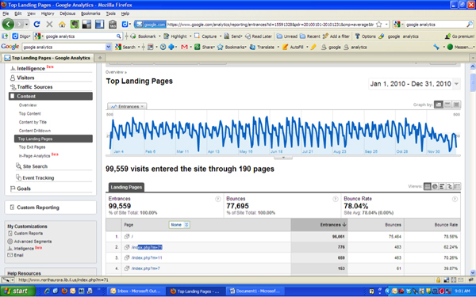476x297 pixels.
Task: Switch to comparison view icon
Action: click(x=450, y=186)
